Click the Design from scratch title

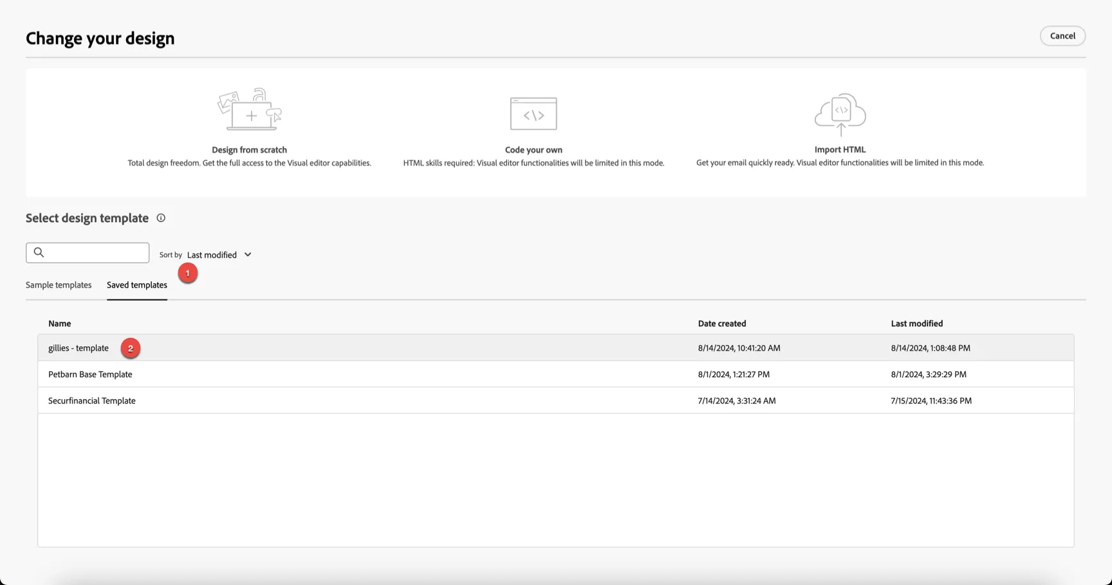click(250, 150)
